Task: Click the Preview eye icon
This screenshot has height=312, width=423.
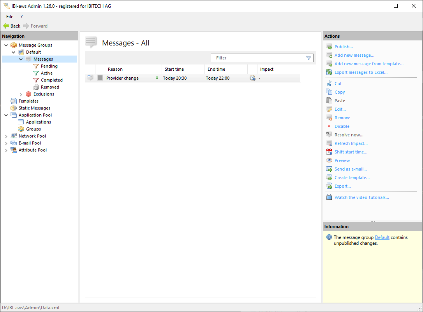Action: pos(329,160)
